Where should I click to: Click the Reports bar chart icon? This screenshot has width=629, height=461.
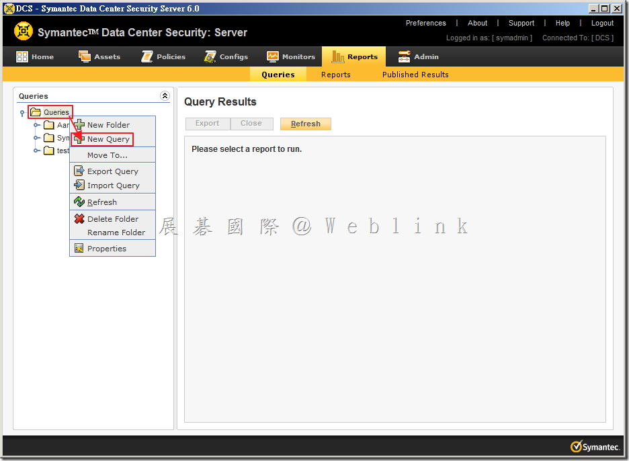click(338, 57)
